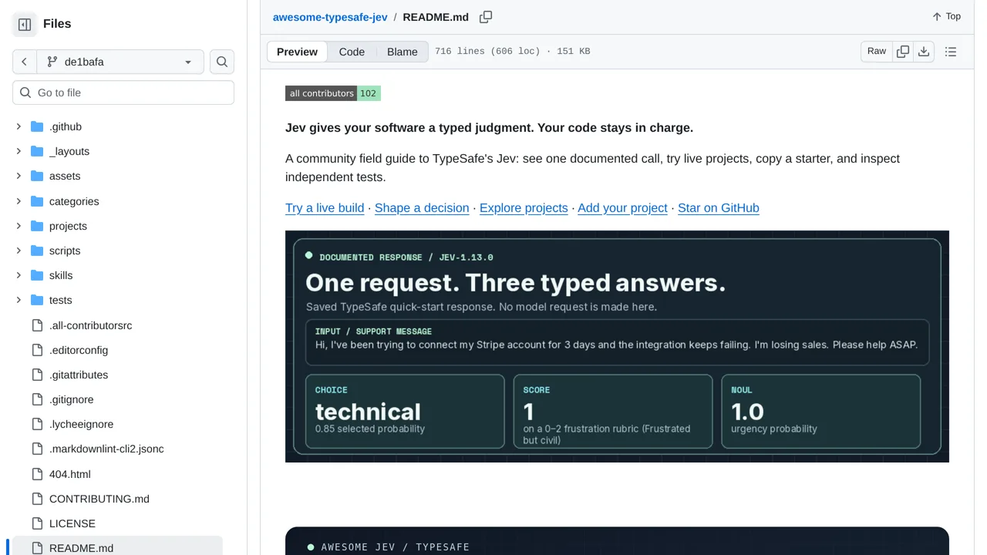Click the back arrow next to branch selector
The height and width of the screenshot is (555, 987).
click(x=25, y=62)
